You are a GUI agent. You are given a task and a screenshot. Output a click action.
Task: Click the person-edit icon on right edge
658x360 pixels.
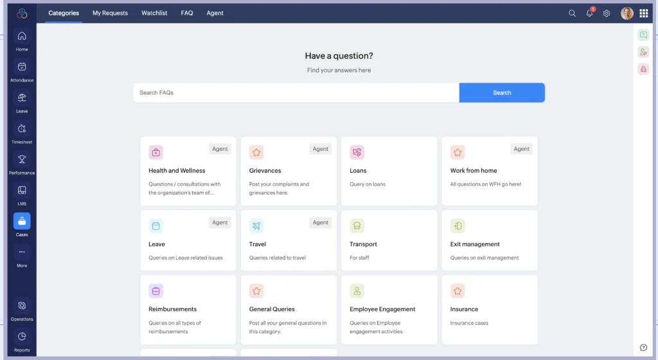point(643,52)
